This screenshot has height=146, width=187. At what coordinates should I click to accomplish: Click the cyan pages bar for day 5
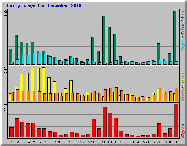point(34,59)
